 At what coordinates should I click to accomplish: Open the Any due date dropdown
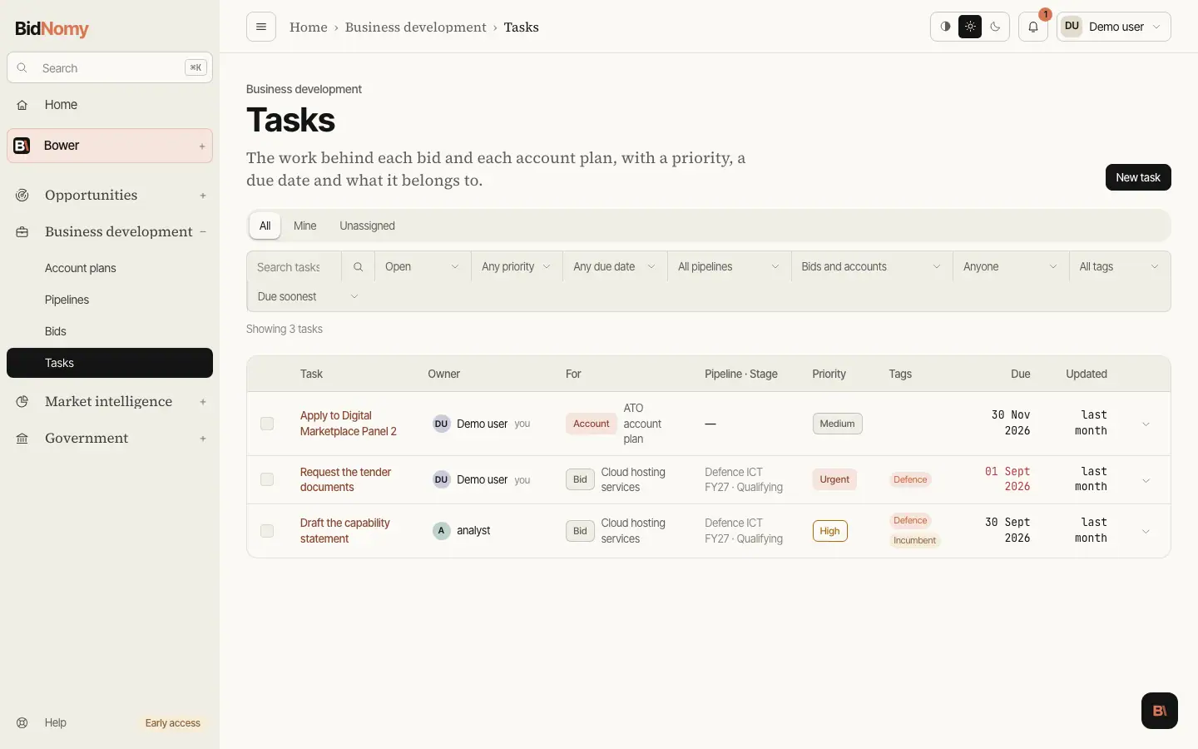[615, 267]
